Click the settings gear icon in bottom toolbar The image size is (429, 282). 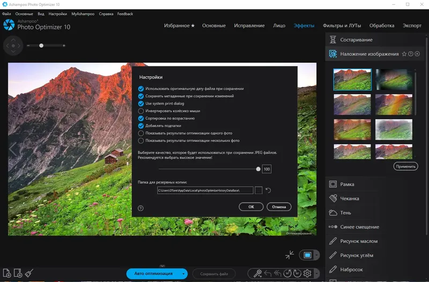[307, 273]
